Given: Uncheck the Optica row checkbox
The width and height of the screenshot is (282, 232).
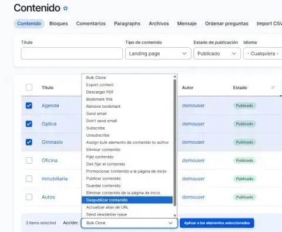Looking at the screenshot, I should point(29,124).
